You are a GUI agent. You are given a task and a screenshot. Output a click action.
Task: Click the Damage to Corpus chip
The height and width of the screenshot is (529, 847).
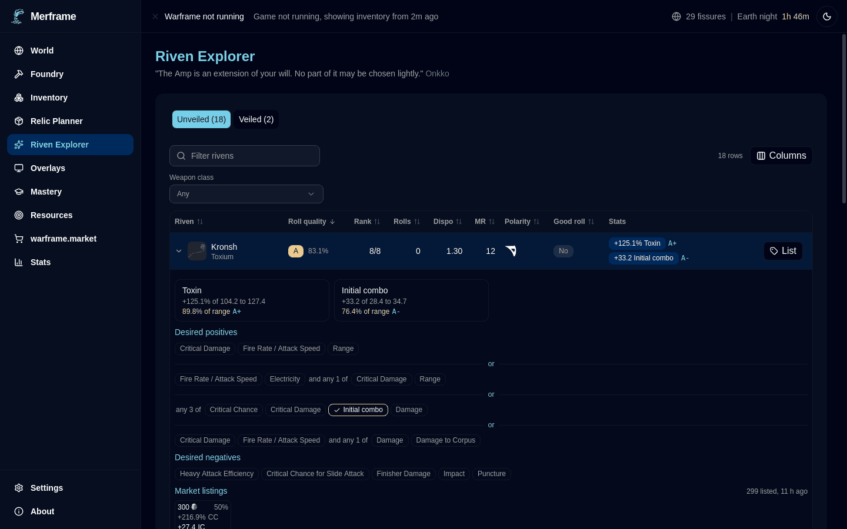pos(446,440)
